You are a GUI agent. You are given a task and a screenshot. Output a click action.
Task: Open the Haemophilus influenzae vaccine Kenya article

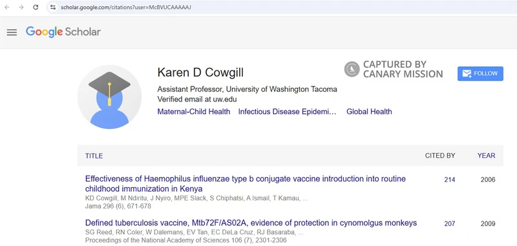[246, 184]
